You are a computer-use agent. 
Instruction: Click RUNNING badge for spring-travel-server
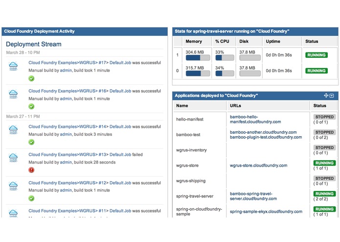(324, 194)
